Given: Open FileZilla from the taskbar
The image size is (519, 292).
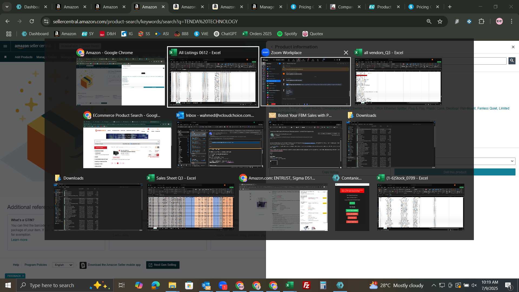Looking at the screenshot, I should pyautogui.click(x=307, y=285).
